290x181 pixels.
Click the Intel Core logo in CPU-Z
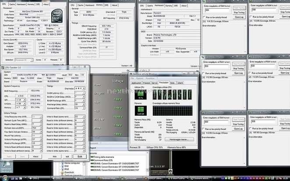57,16
